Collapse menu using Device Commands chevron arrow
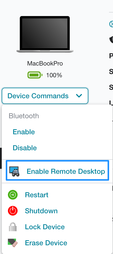This screenshot has height=254, width=113. coord(79,96)
